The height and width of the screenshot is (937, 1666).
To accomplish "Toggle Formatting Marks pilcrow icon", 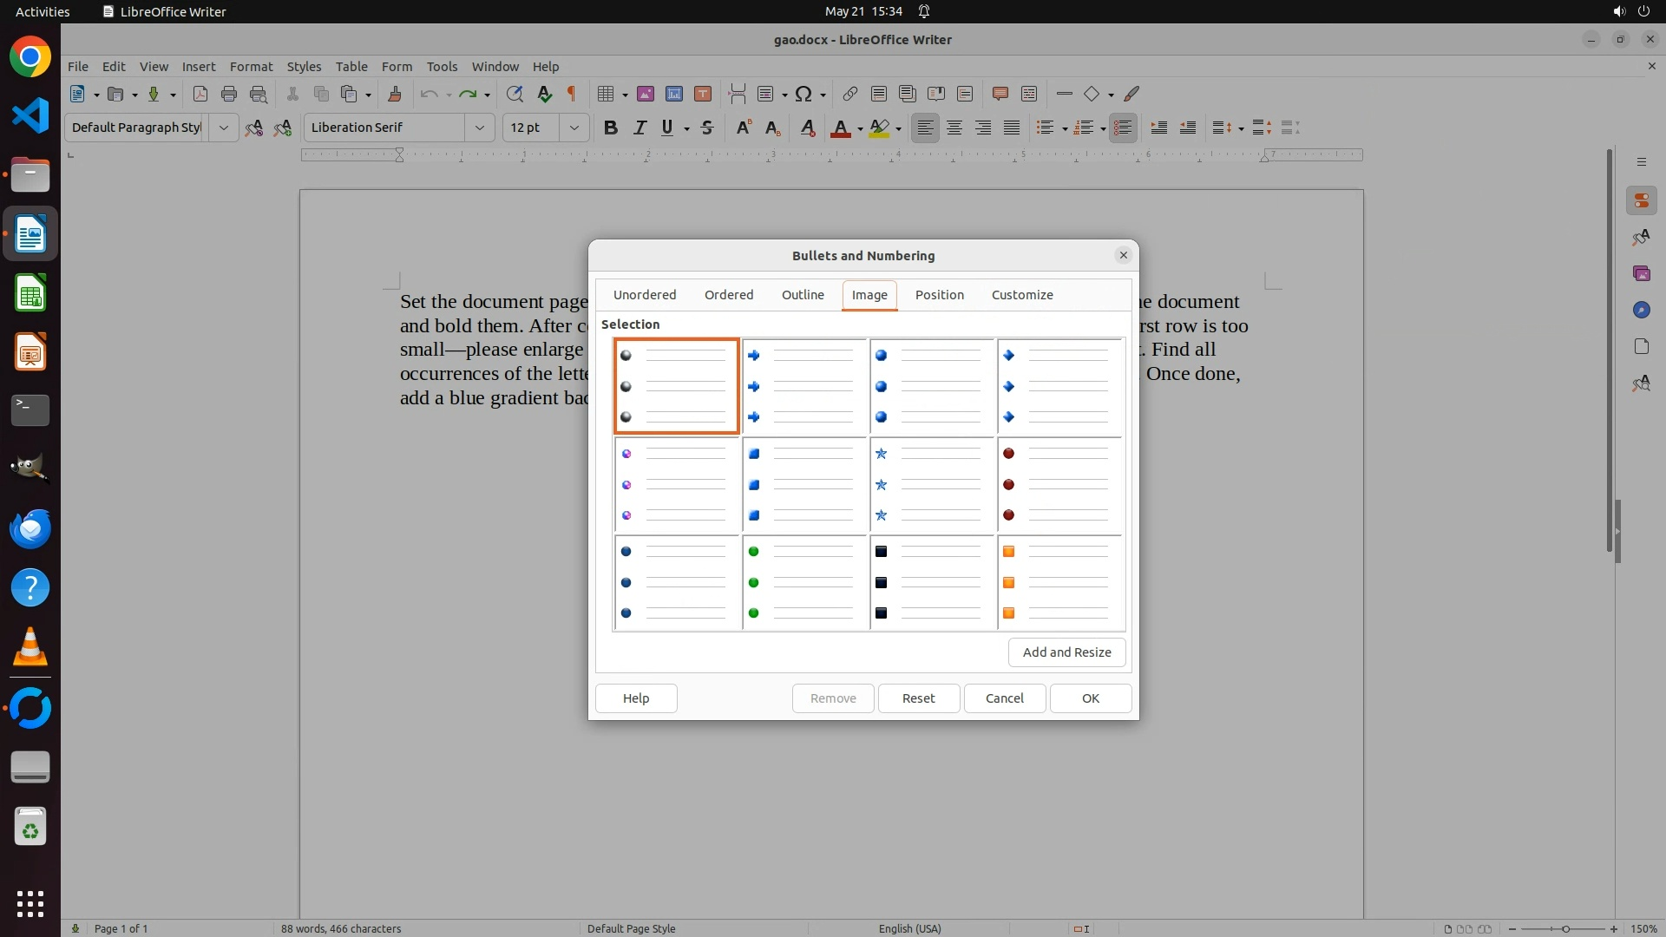I will pyautogui.click(x=572, y=94).
